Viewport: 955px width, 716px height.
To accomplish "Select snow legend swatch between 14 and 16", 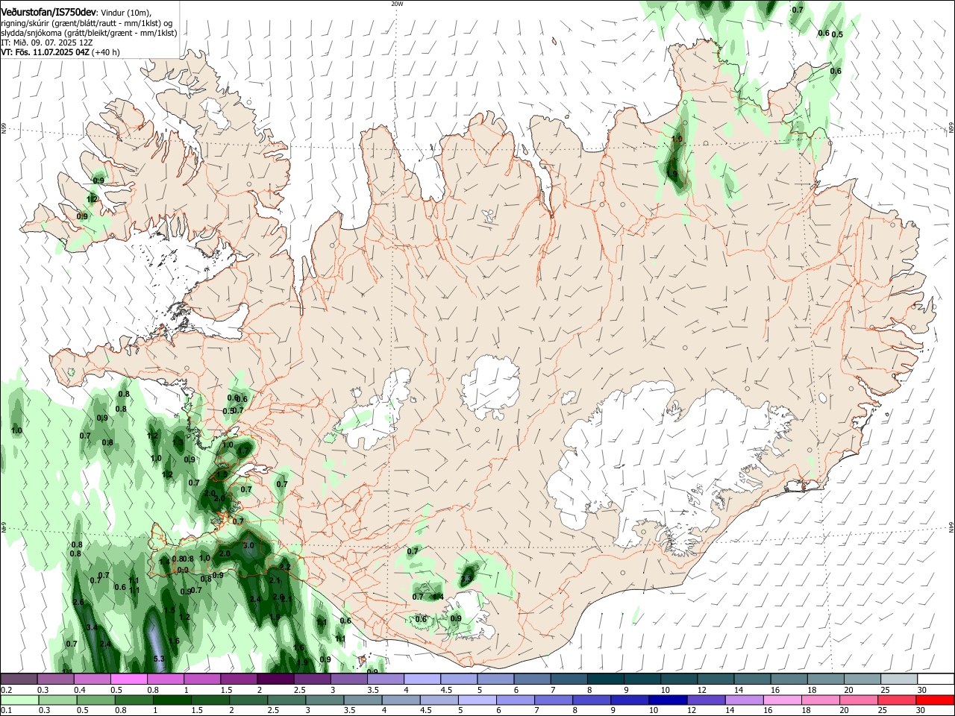I will [754, 679].
